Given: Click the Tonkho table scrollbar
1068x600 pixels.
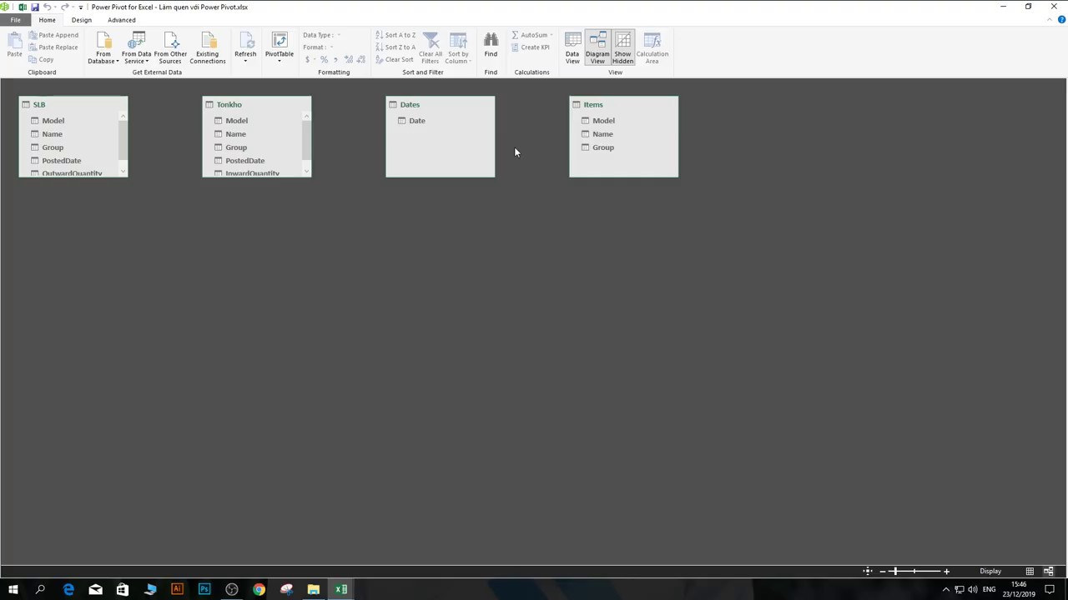Looking at the screenshot, I should click(307, 145).
